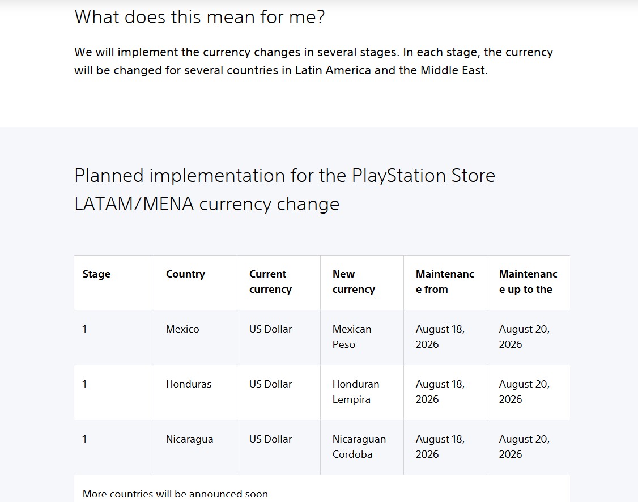Click the 'Maintenance from' column header

tap(445, 282)
